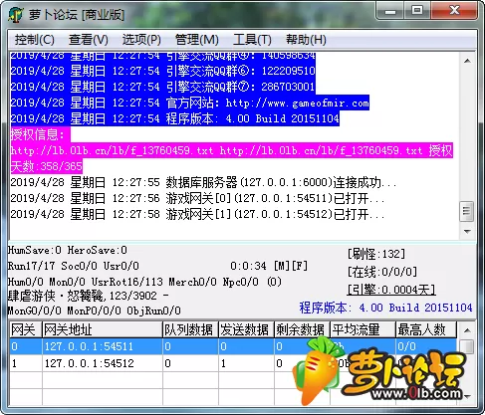The height and width of the screenshot is (415, 485).
Task: Click the 肆虐游侠 123/3902 status line
Action: [x=89, y=296]
